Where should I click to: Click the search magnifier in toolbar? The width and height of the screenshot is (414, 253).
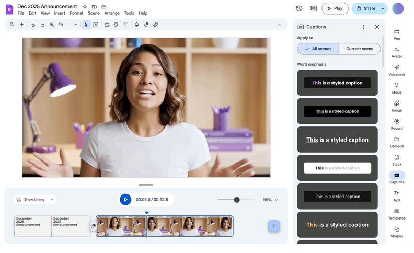[12, 25]
